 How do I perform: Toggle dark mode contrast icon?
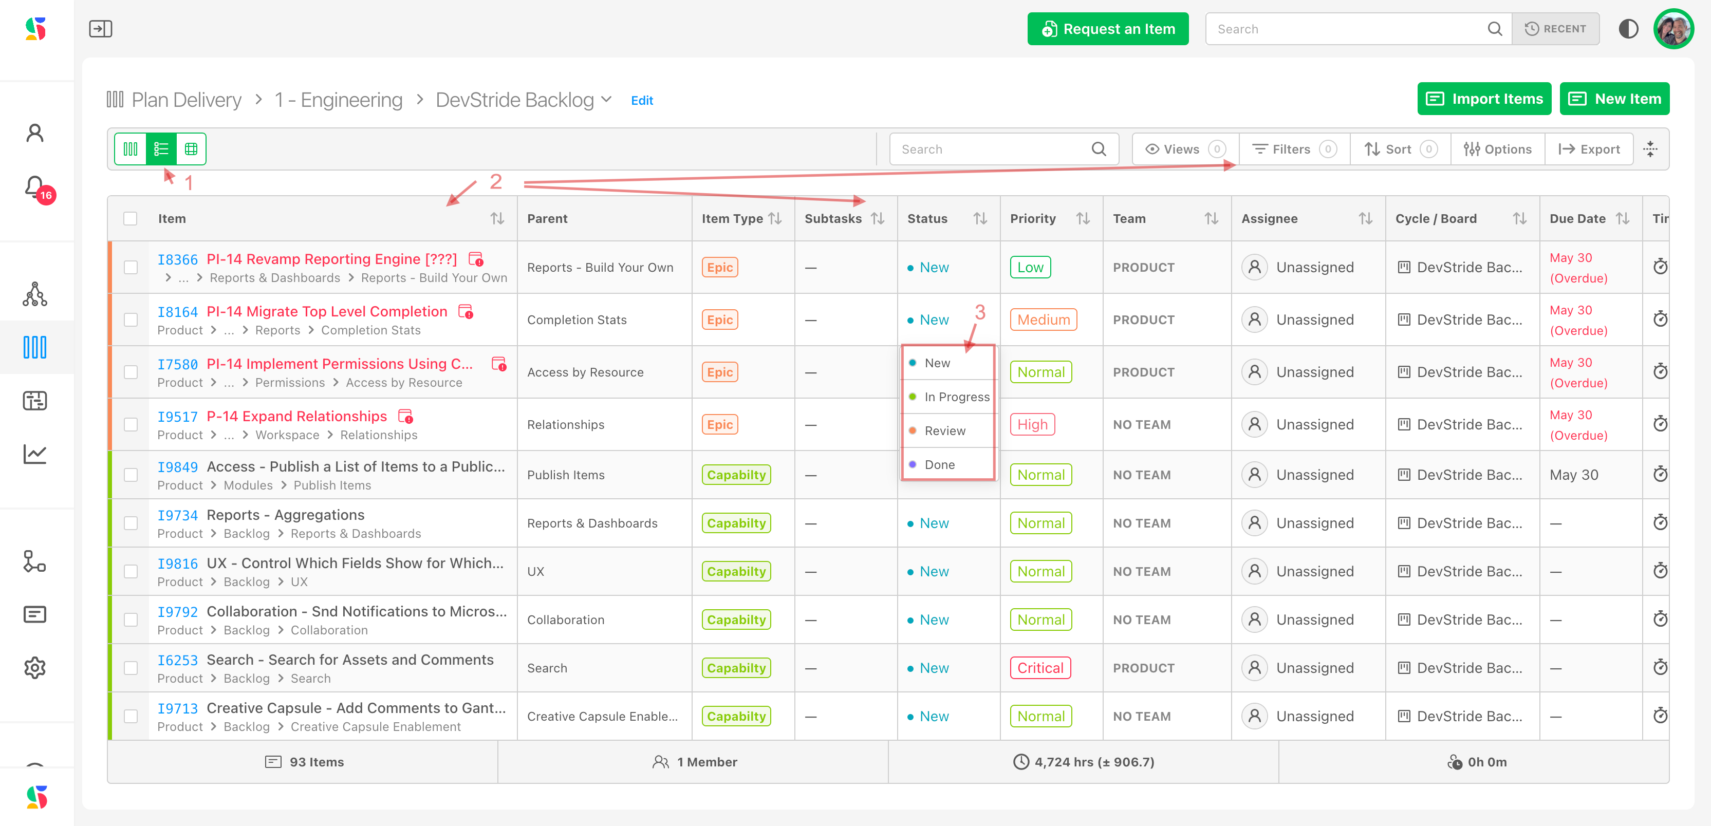(1628, 29)
